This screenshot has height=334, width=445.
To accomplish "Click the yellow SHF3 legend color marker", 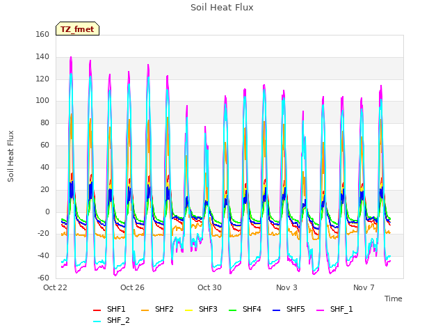I will coord(188,310).
